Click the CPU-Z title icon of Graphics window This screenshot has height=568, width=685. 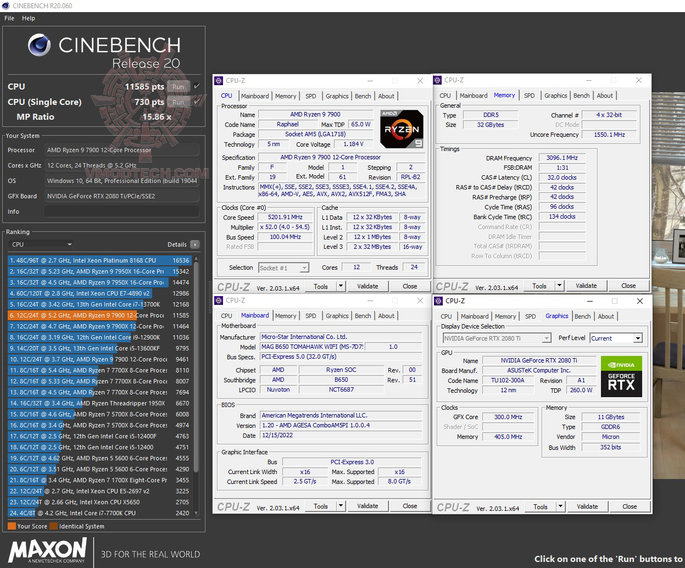click(x=438, y=301)
